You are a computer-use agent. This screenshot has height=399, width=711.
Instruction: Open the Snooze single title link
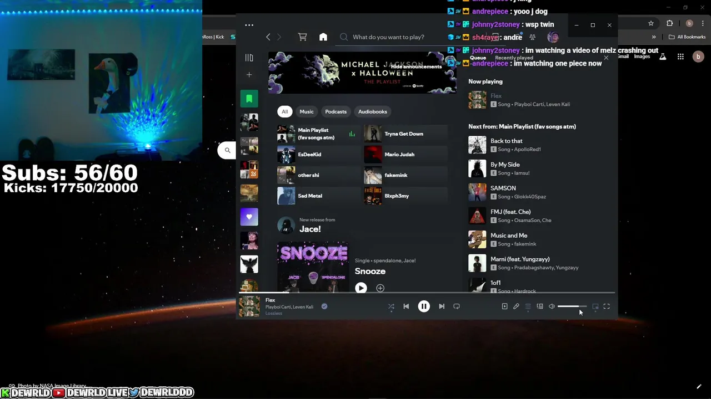click(x=370, y=271)
